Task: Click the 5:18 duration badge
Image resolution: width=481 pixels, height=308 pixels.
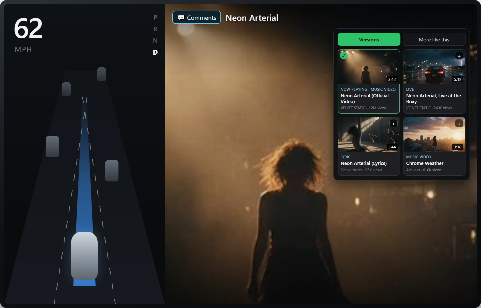Action: pyautogui.click(x=458, y=80)
